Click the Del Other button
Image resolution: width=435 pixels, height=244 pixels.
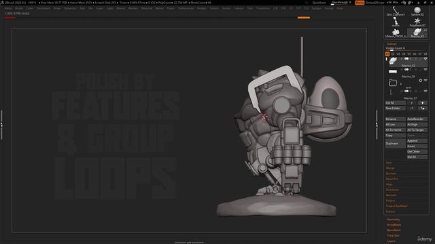click(417, 152)
